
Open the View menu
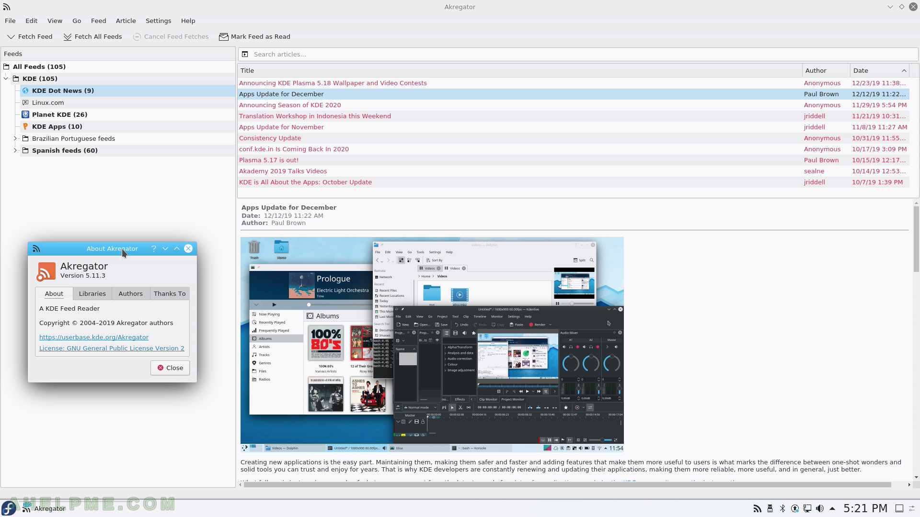55,21
